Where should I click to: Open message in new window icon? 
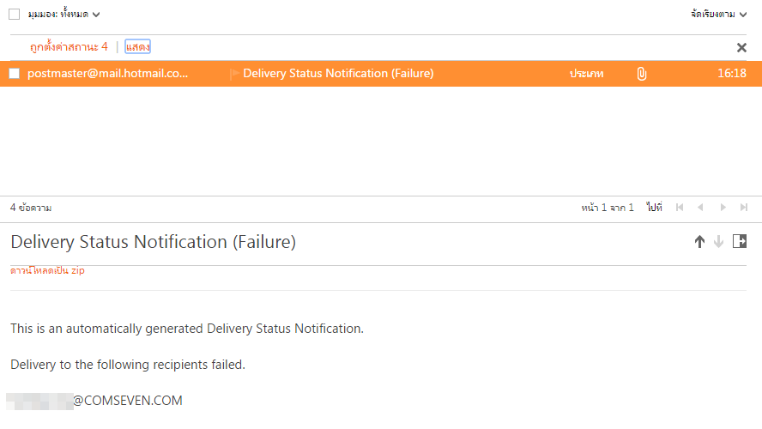(740, 241)
